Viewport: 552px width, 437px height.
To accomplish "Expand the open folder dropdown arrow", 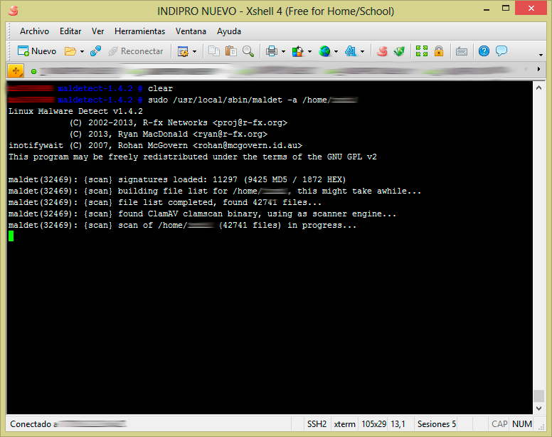I will coord(82,52).
